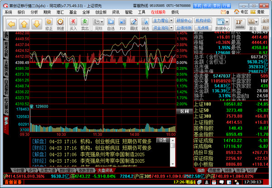Click the 设置 button in news panel

tap(162, 140)
